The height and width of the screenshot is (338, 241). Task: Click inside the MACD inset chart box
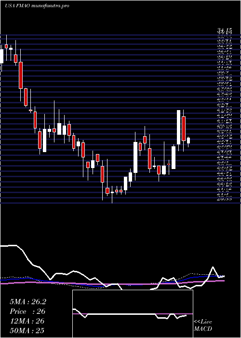[133, 314]
